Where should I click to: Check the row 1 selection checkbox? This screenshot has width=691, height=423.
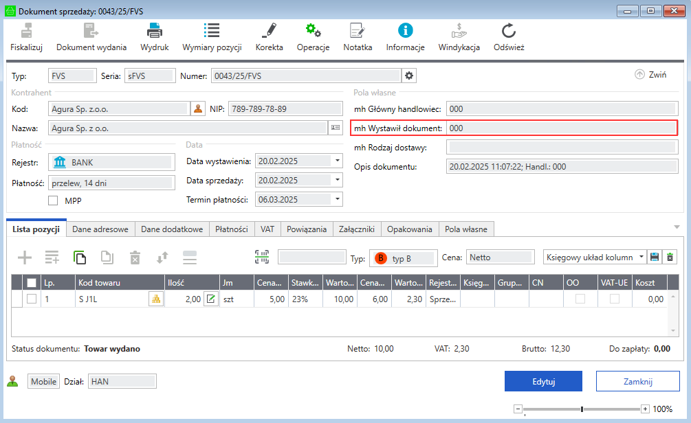32,299
